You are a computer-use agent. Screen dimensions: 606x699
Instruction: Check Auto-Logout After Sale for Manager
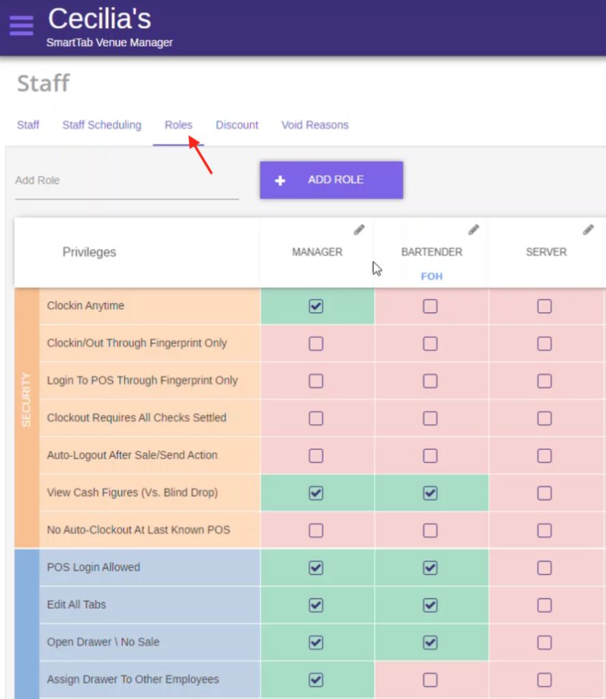tap(316, 455)
